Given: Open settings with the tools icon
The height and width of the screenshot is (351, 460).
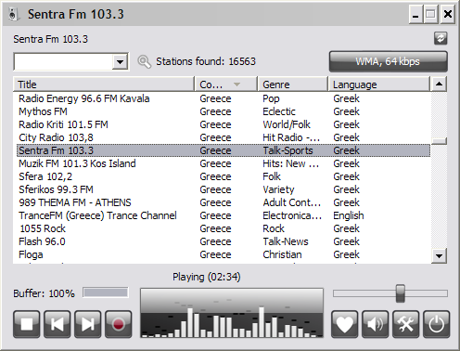Looking at the screenshot, I should click(x=405, y=324).
